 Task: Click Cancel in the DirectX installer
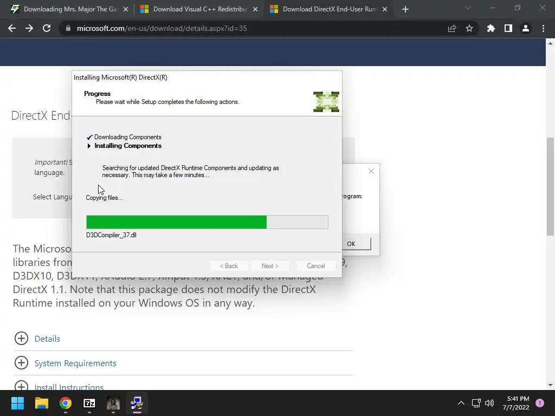click(x=316, y=265)
